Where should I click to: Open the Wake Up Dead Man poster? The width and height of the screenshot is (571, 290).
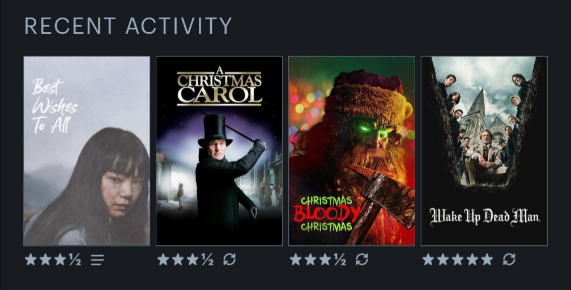tap(484, 151)
